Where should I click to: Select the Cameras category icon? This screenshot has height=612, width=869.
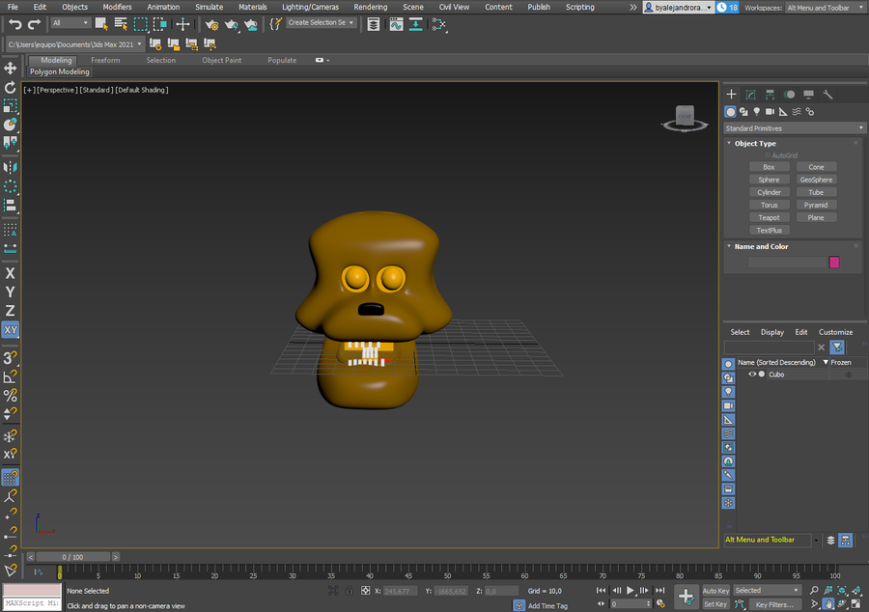[x=770, y=112]
